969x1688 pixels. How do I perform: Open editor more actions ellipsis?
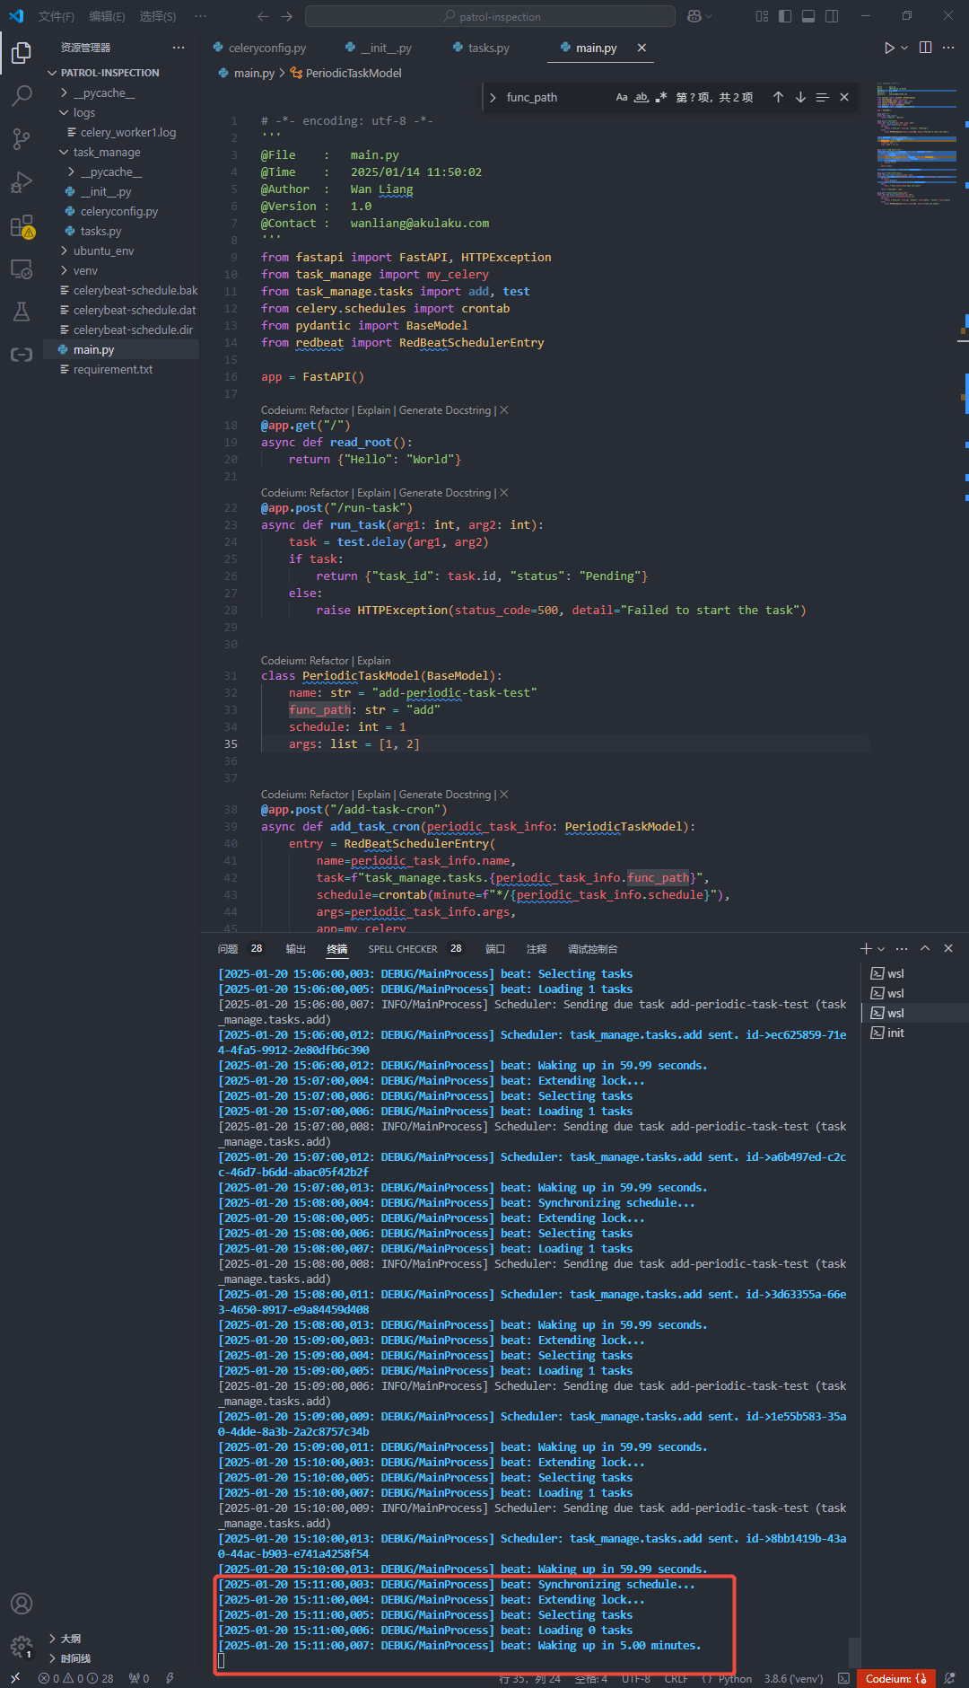point(948,48)
